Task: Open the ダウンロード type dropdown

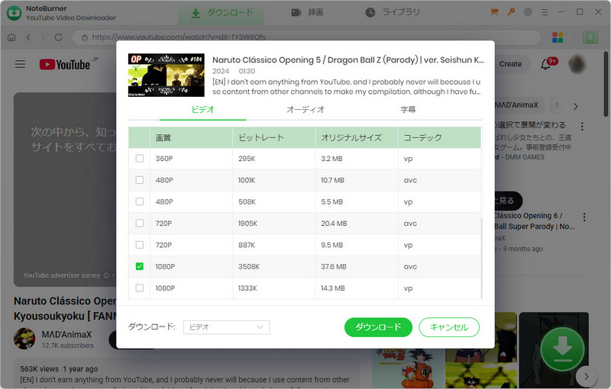Action: click(226, 327)
